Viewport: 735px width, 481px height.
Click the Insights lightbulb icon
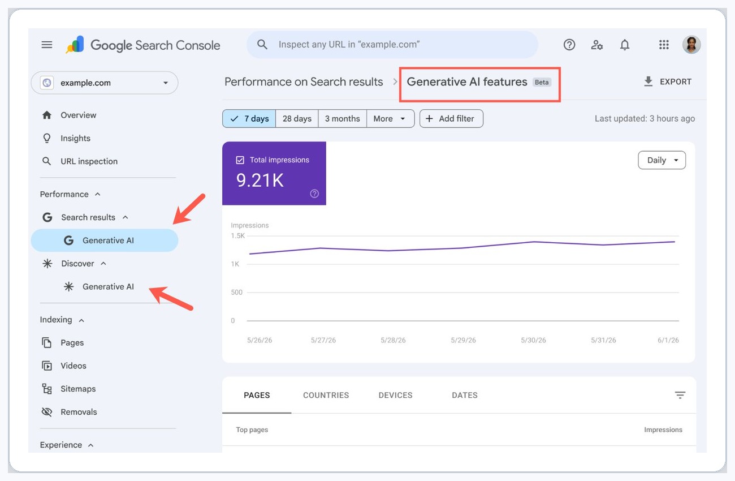point(47,138)
